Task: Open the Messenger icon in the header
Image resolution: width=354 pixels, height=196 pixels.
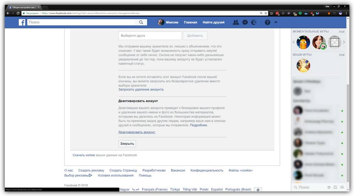Action: click(245, 23)
